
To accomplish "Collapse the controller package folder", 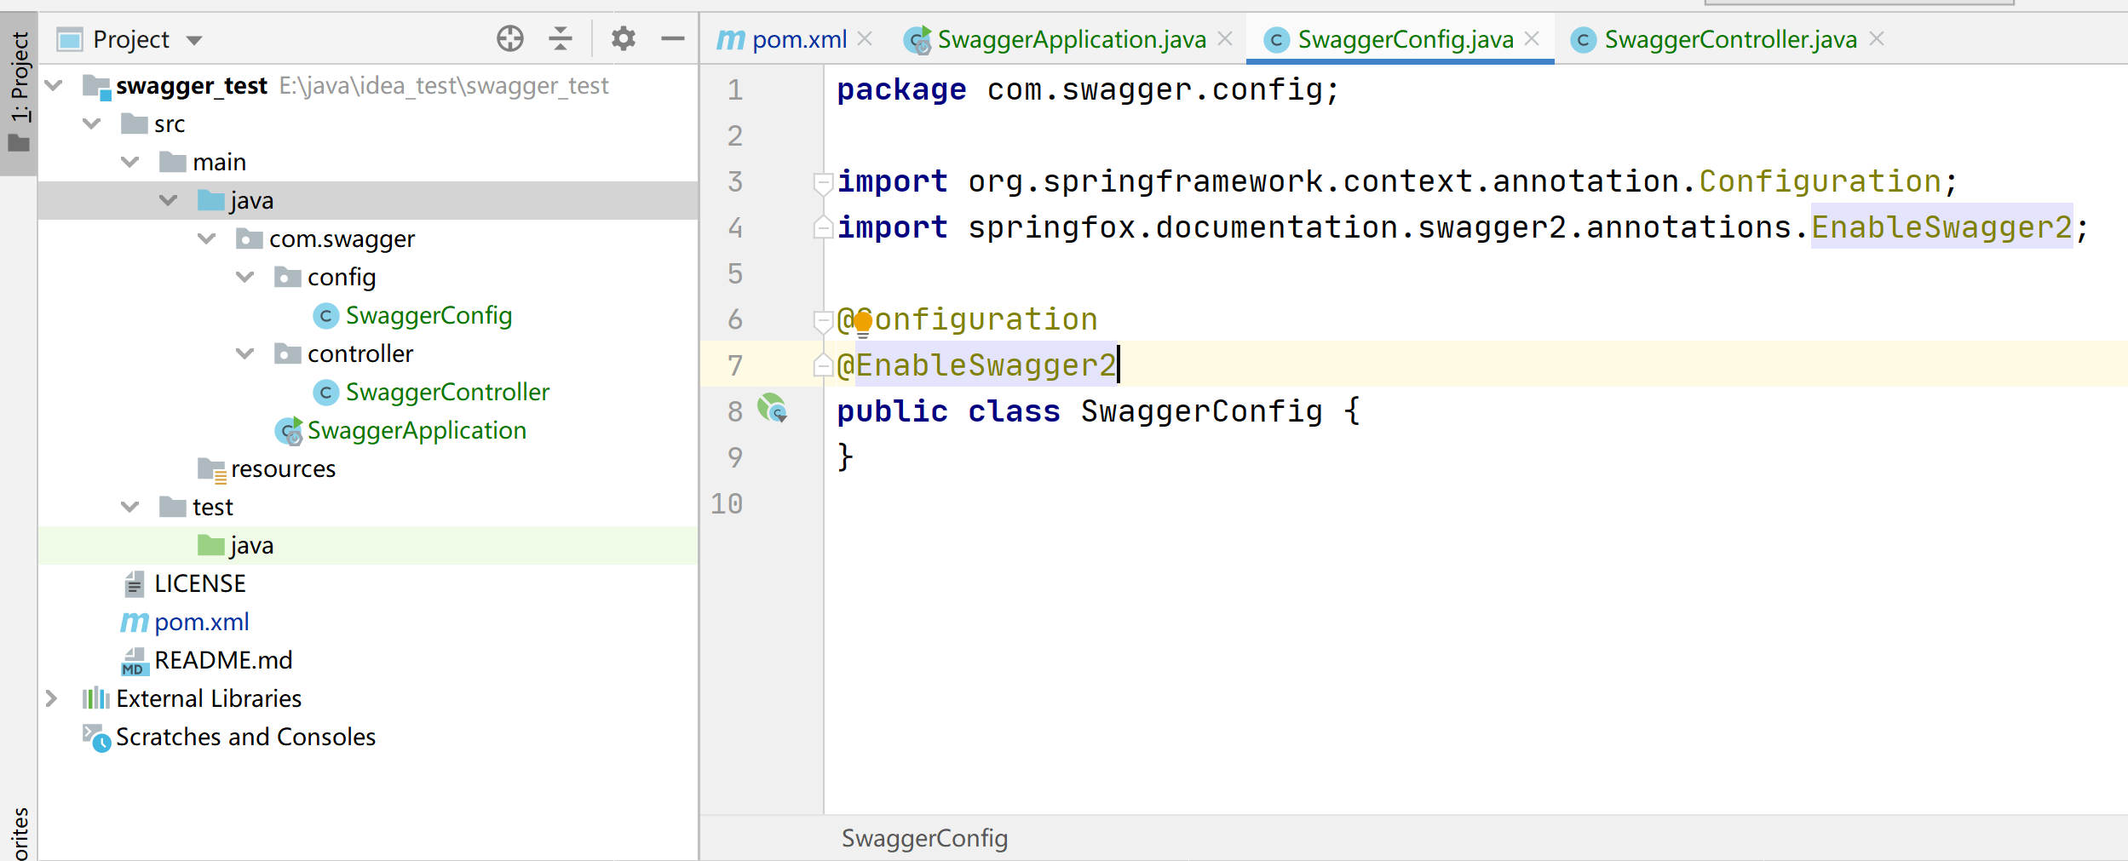I will point(245,354).
